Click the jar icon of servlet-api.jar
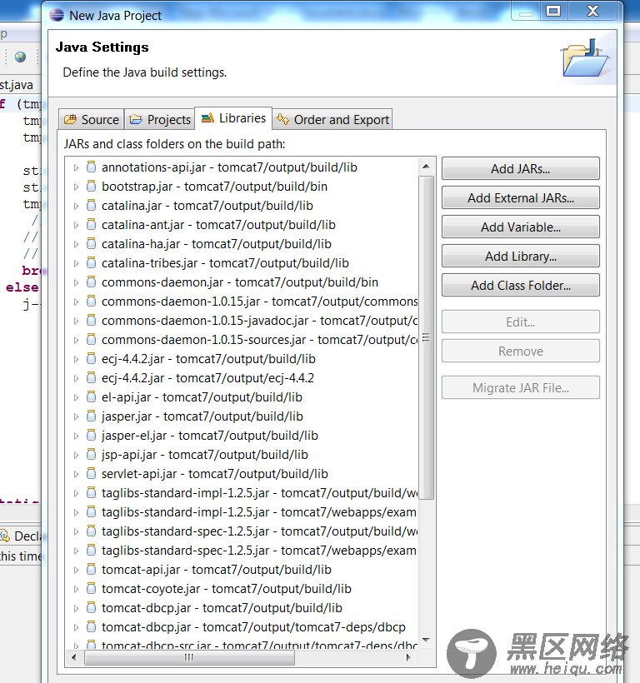 [x=91, y=473]
